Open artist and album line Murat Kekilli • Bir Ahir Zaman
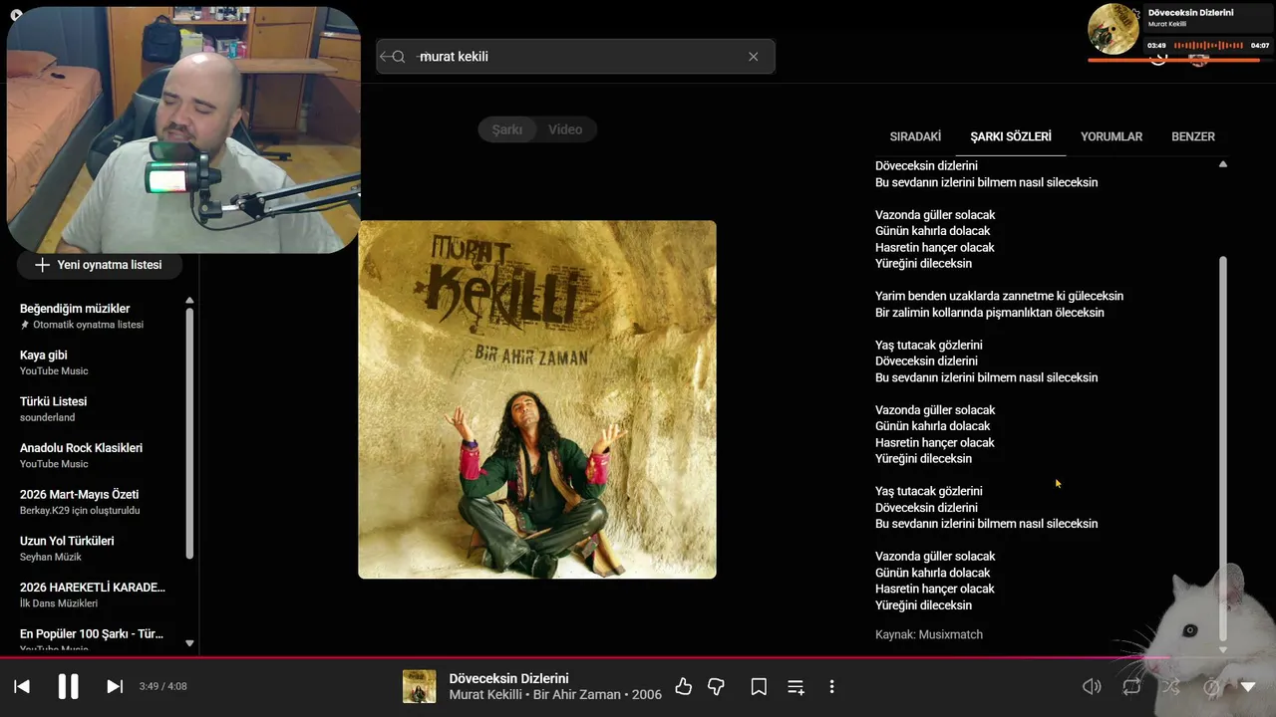The image size is (1276, 717). click(555, 695)
